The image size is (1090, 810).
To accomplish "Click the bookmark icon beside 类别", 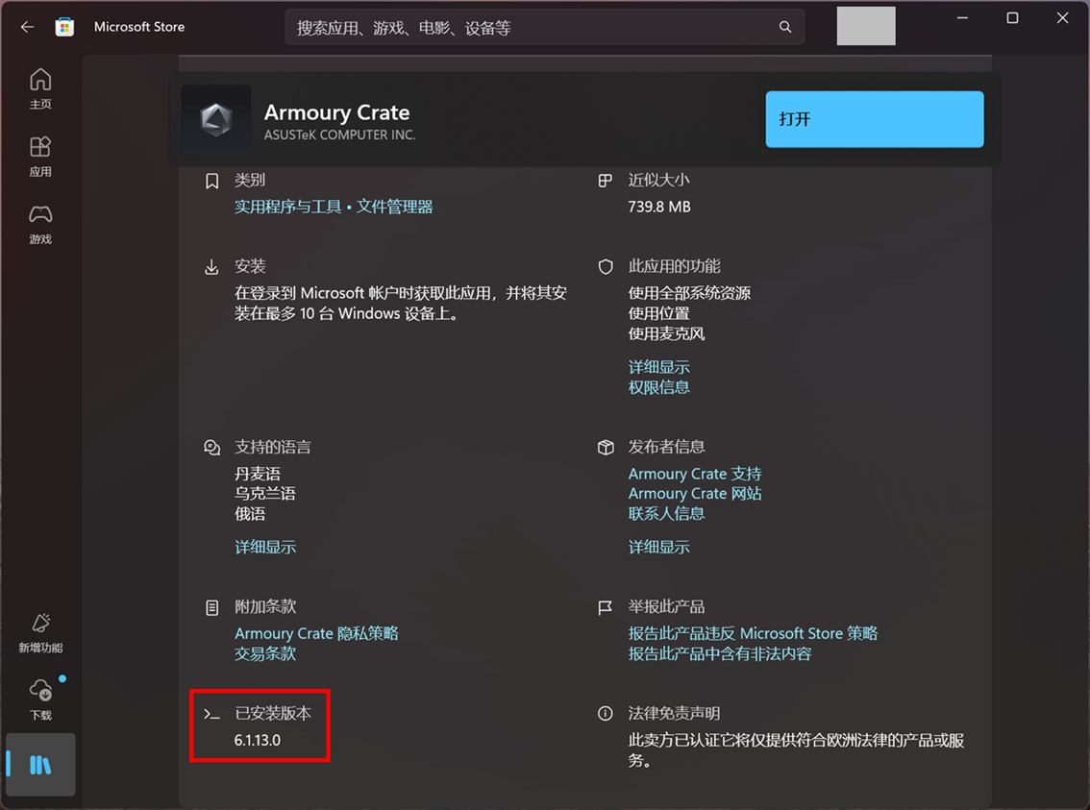I will click(212, 182).
